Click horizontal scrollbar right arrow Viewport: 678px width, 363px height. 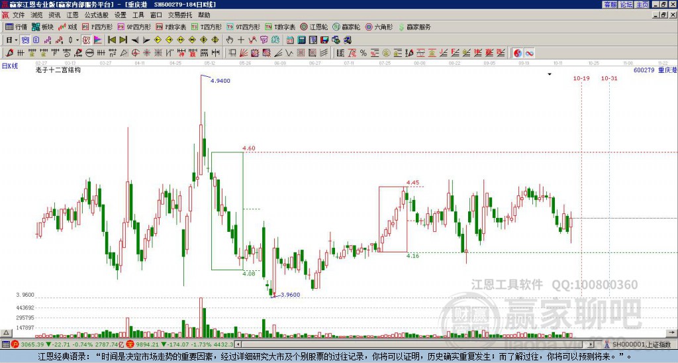click(591, 344)
